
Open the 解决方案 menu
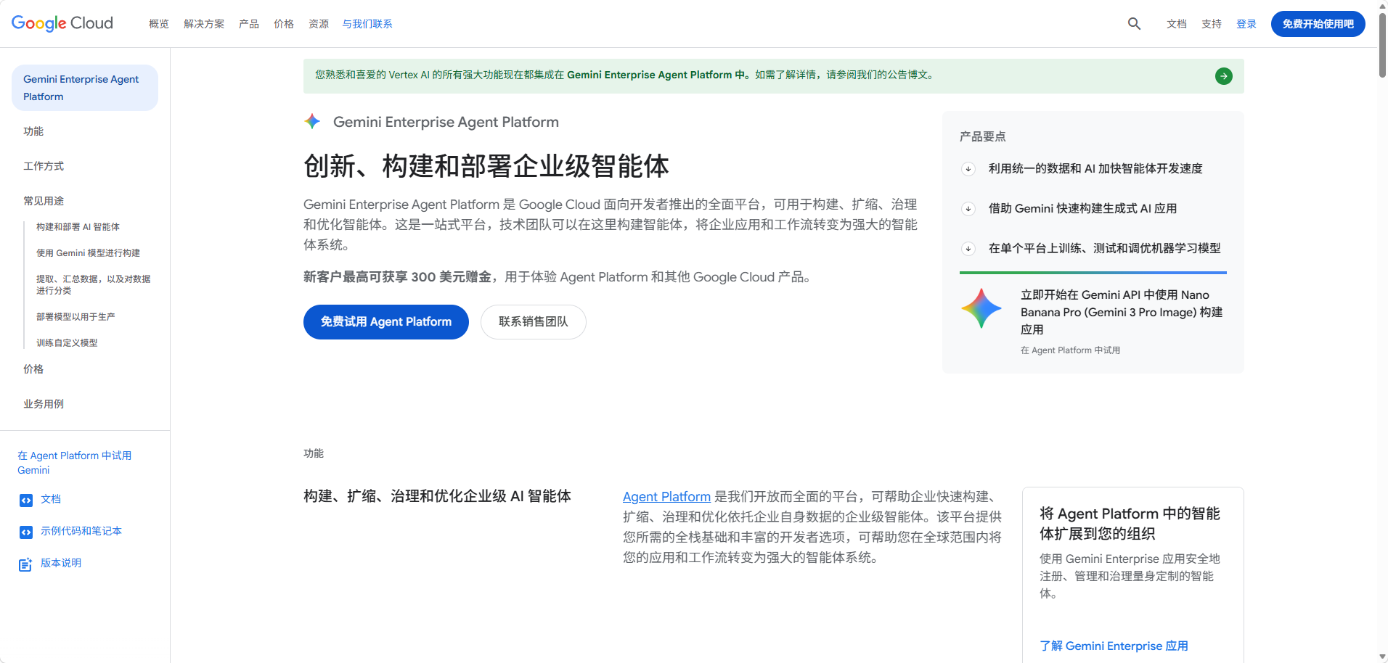204,24
